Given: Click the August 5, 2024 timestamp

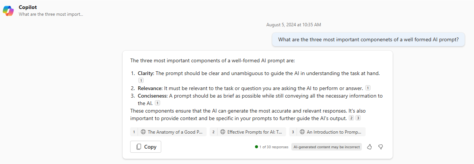Looking at the screenshot, I should [x=294, y=25].
